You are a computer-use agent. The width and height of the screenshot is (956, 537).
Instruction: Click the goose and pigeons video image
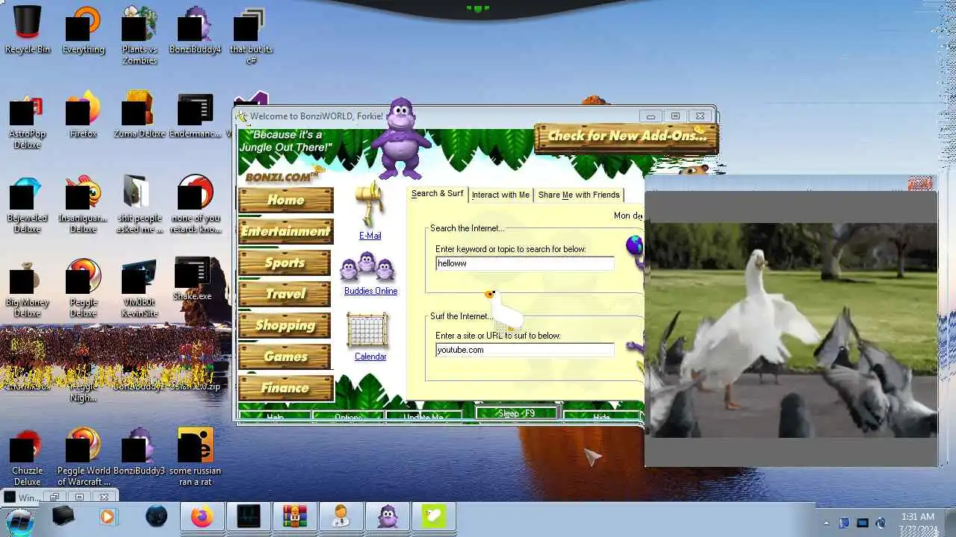[792, 330]
